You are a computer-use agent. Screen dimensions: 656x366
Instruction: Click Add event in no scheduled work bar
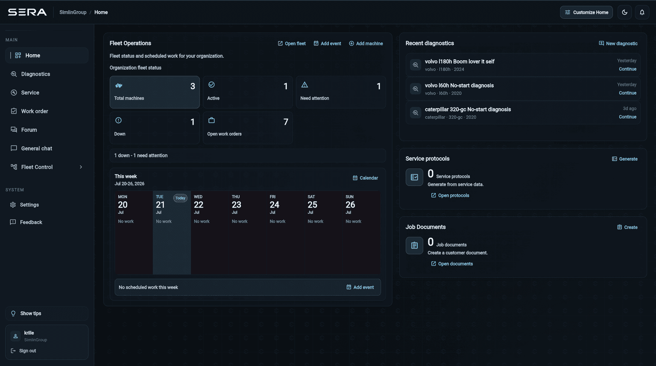[360, 287]
